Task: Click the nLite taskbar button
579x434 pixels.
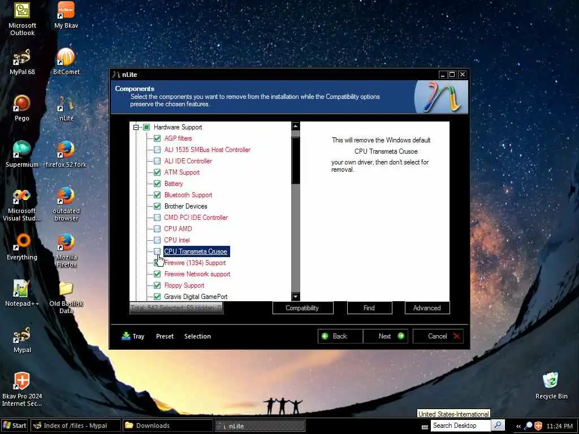Action: coord(260,426)
